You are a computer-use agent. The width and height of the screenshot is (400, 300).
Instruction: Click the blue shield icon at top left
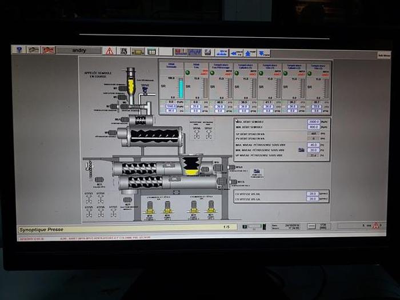click(19, 50)
